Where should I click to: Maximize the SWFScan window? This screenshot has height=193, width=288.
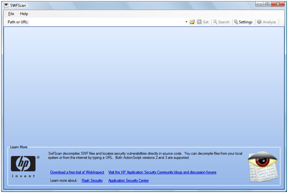tap(267, 4)
